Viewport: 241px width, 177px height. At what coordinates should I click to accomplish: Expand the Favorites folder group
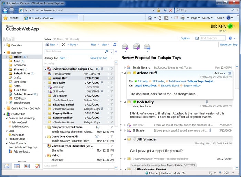pyautogui.click(x=4, y=45)
